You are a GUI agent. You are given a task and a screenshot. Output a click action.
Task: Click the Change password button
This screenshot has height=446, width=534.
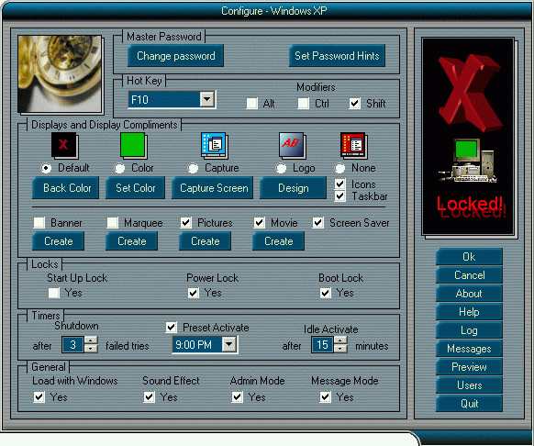coord(176,56)
